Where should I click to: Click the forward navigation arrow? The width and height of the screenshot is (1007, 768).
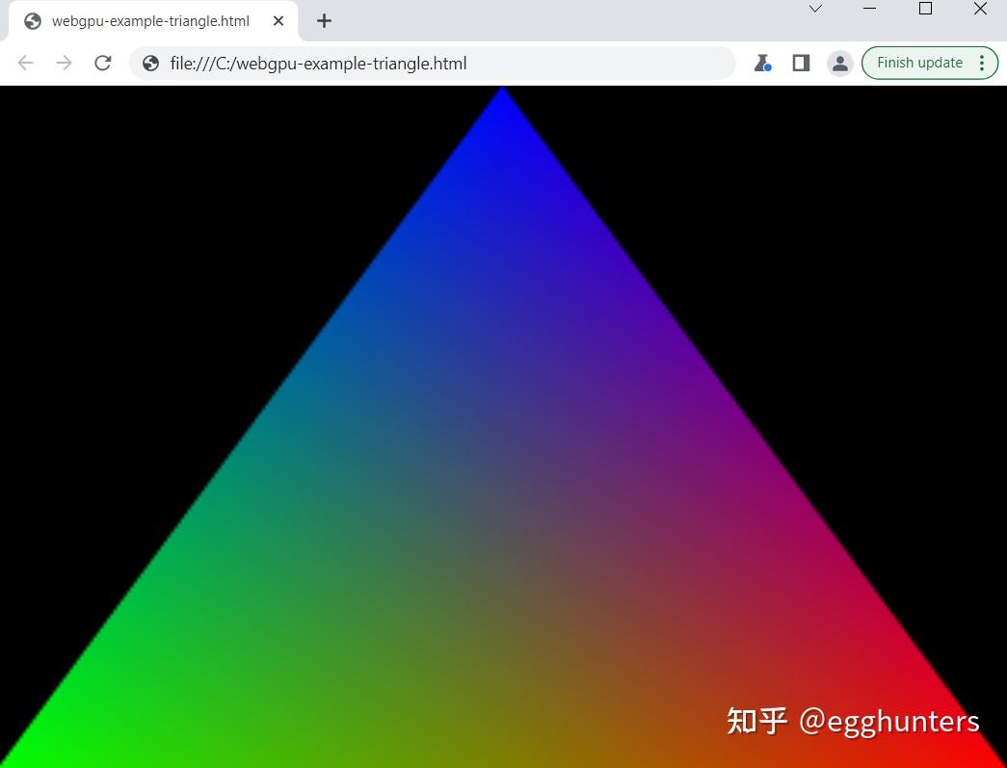tap(64, 63)
